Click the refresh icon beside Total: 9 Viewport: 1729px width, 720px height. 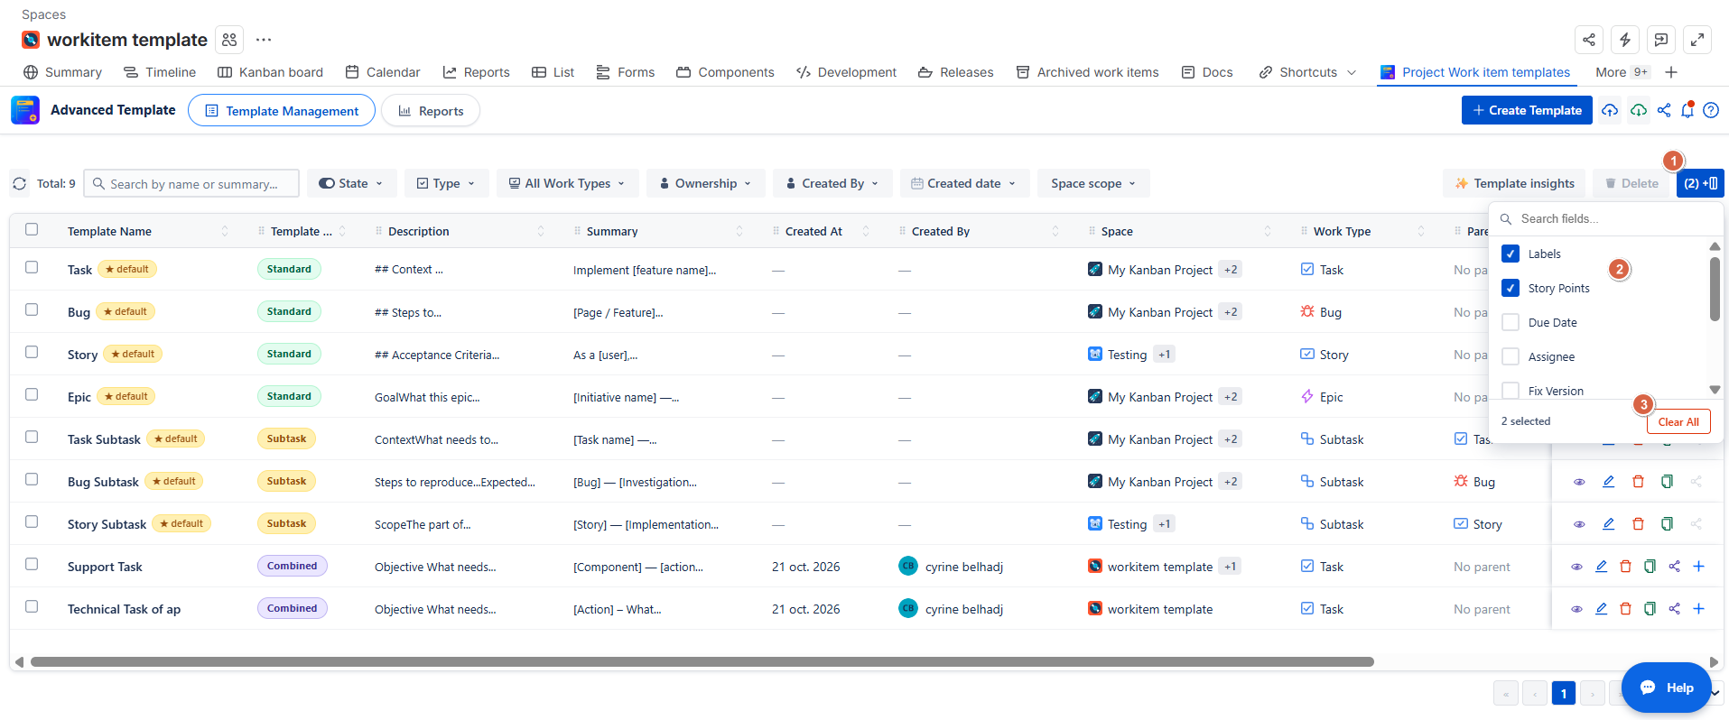(20, 184)
